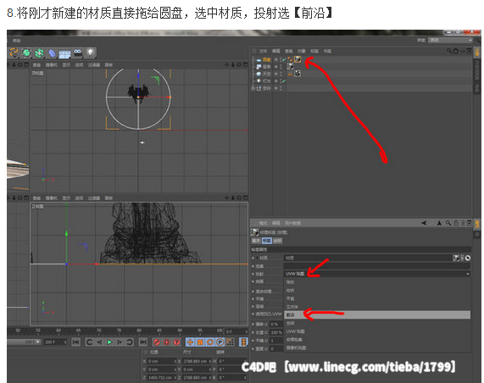This screenshot has width=484, height=383.
Task: Choose 球状 in projection list
Action: (x=291, y=282)
